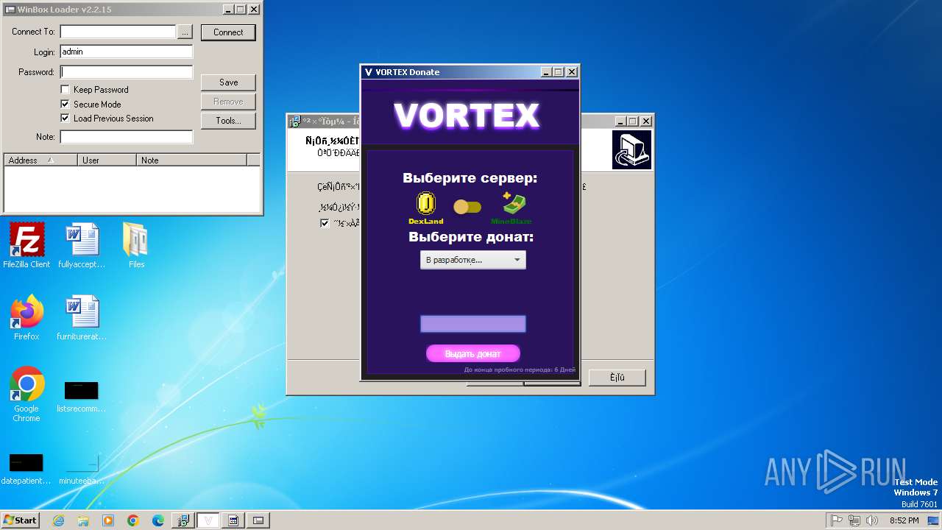Switch to the VORTEX taskbar button
This screenshot has width=942, height=530.
[208, 520]
